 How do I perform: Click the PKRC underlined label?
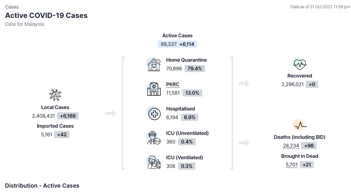pos(172,85)
